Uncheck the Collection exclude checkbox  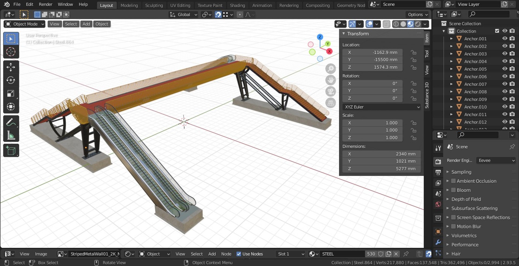[497, 31]
